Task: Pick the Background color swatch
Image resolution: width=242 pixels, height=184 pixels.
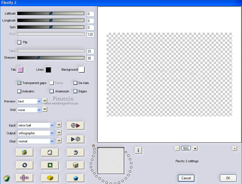Action: tap(82, 70)
